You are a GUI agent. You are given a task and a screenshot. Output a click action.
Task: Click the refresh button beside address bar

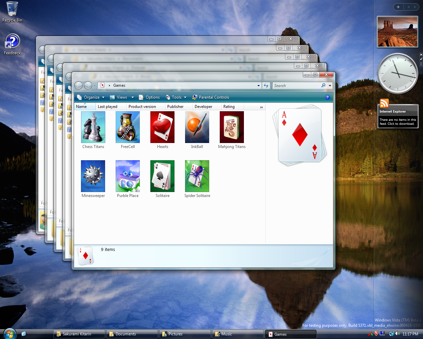pyautogui.click(x=266, y=85)
